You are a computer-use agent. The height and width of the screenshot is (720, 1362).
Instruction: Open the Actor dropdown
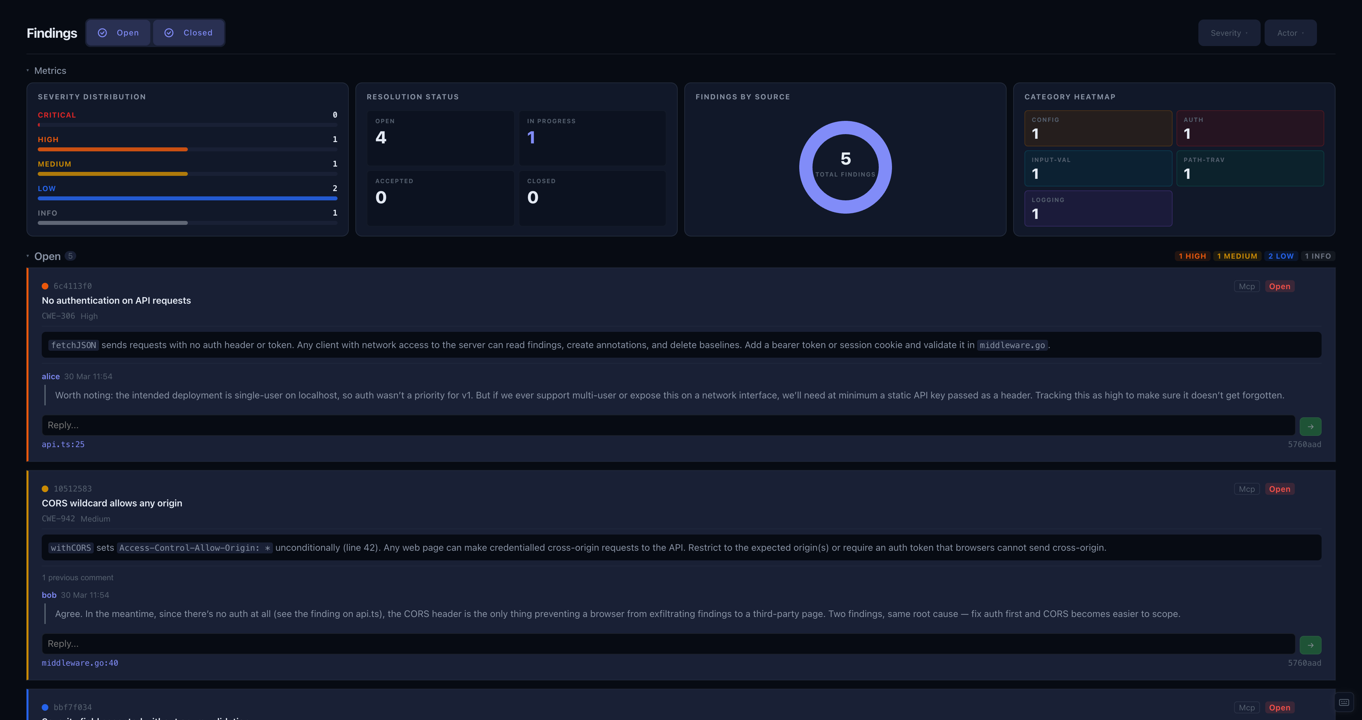click(x=1290, y=32)
